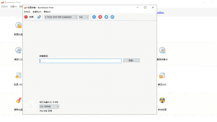Image resolution: width=217 pixels, height=122 pixels.
Task: Eject the disc tray icon
Action: pos(106,17)
